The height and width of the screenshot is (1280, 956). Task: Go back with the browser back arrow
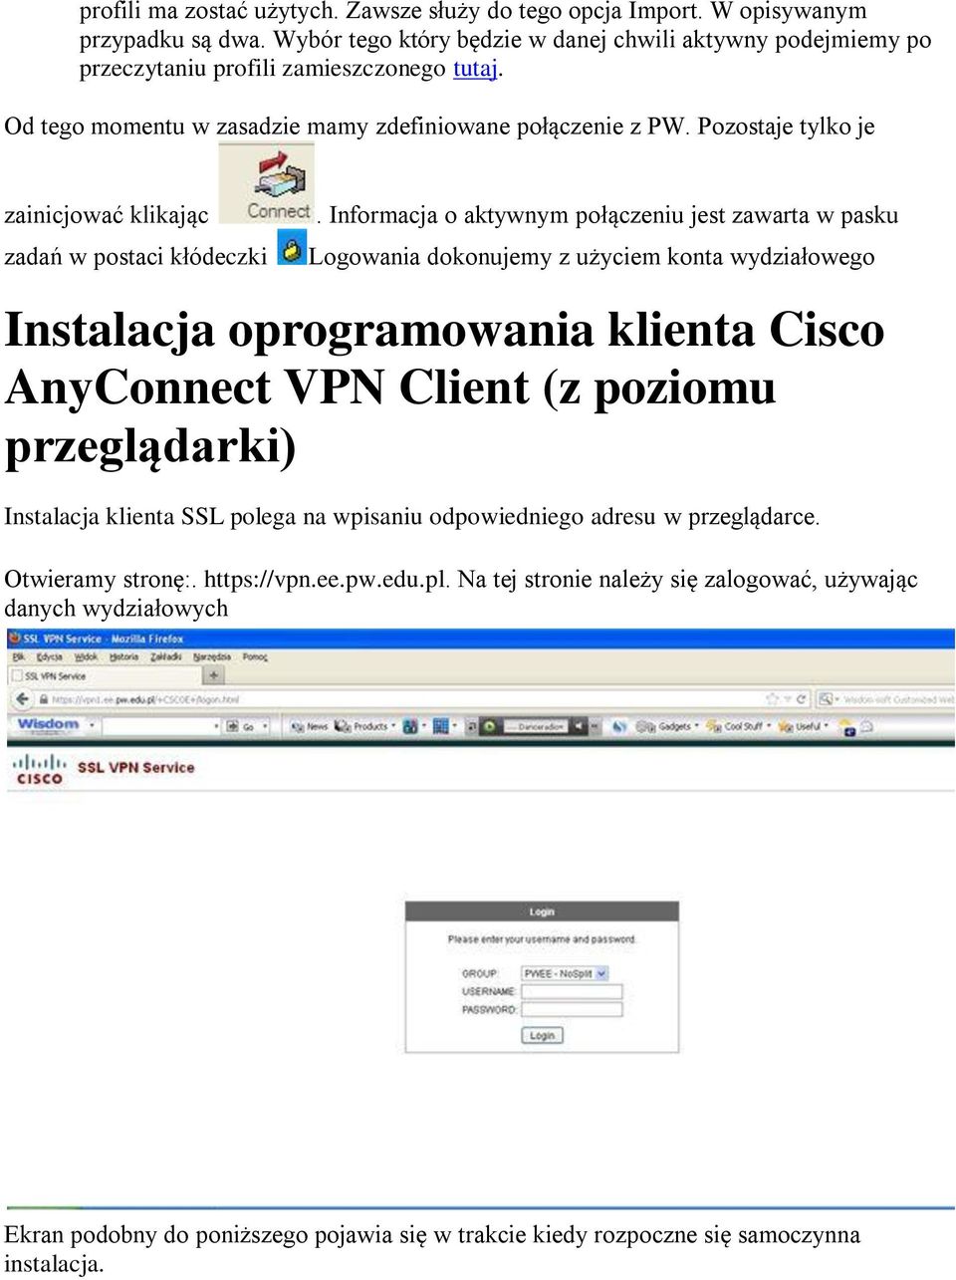pyautogui.click(x=22, y=699)
